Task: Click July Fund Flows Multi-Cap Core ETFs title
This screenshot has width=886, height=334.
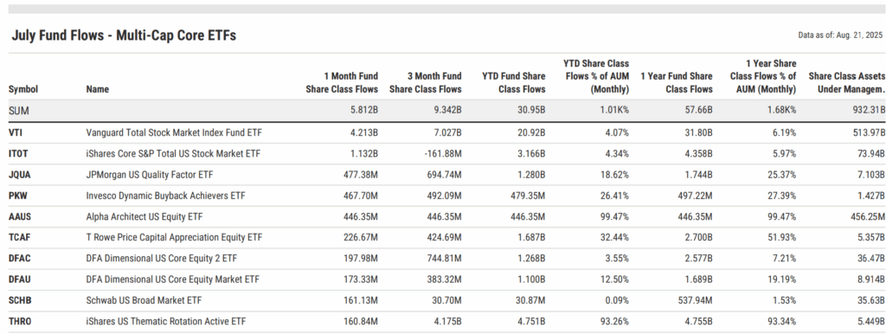Action: (124, 35)
